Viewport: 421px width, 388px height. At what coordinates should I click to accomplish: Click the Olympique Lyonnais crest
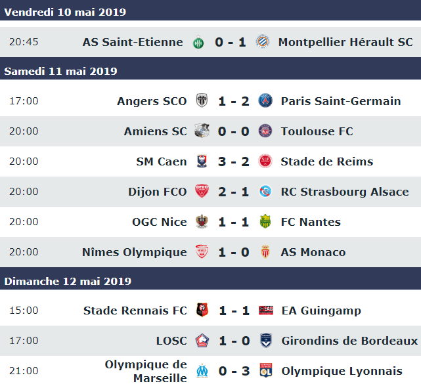pos(266,370)
